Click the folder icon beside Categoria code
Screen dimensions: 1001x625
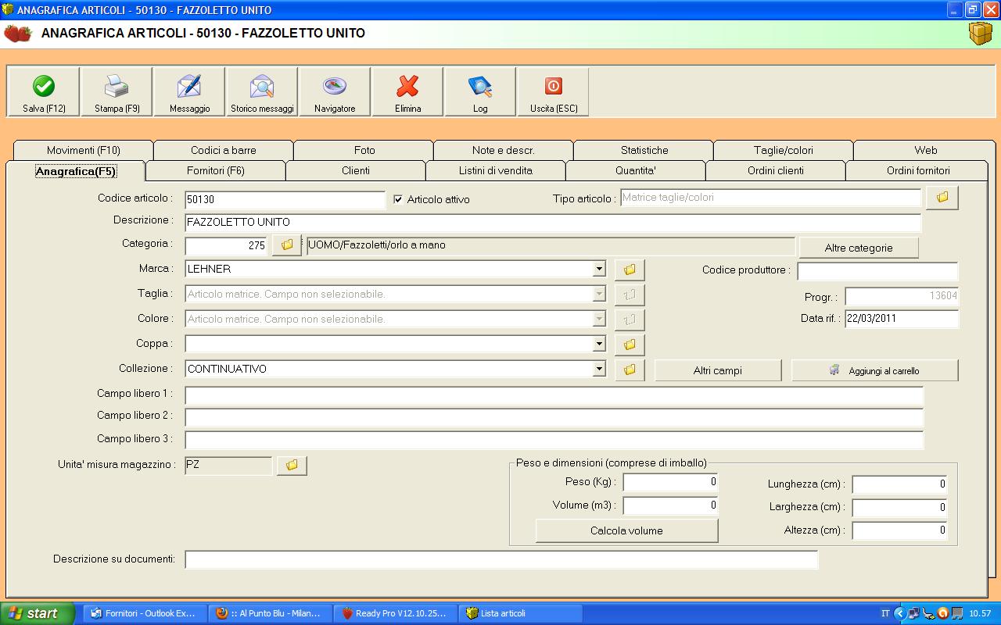tap(286, 245)
